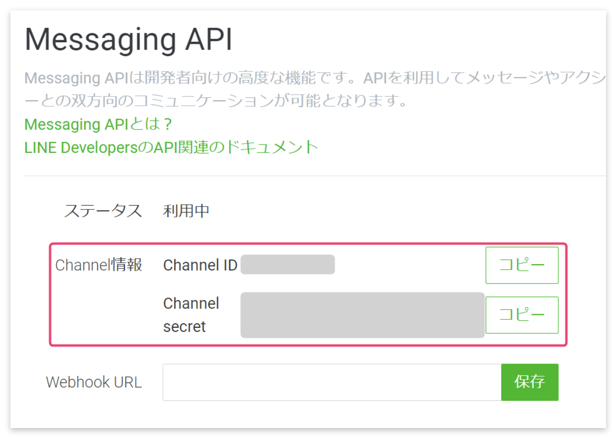Screen dimensions: 612x437
Task: Click inside the Webhook URL input field
Action: (328, 382)
